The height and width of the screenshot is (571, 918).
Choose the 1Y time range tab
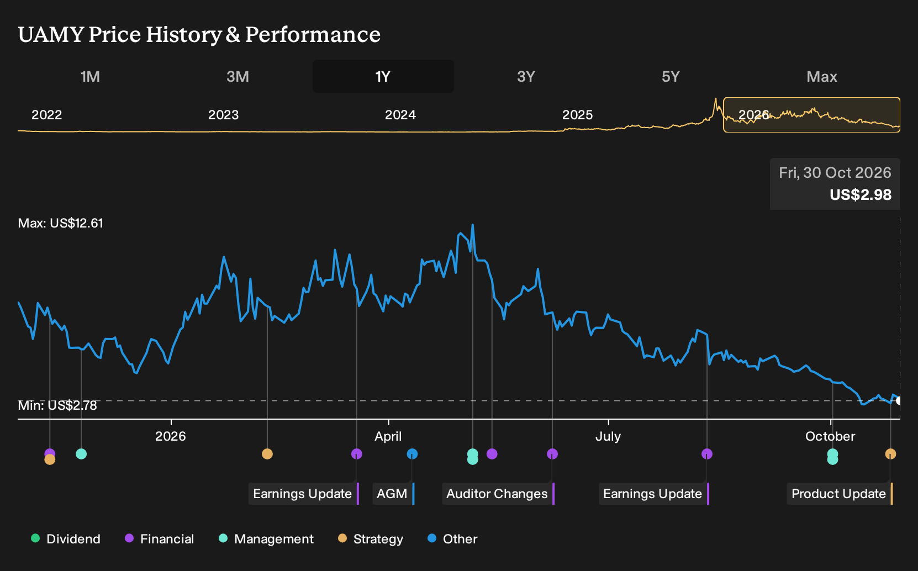(383, 76)
